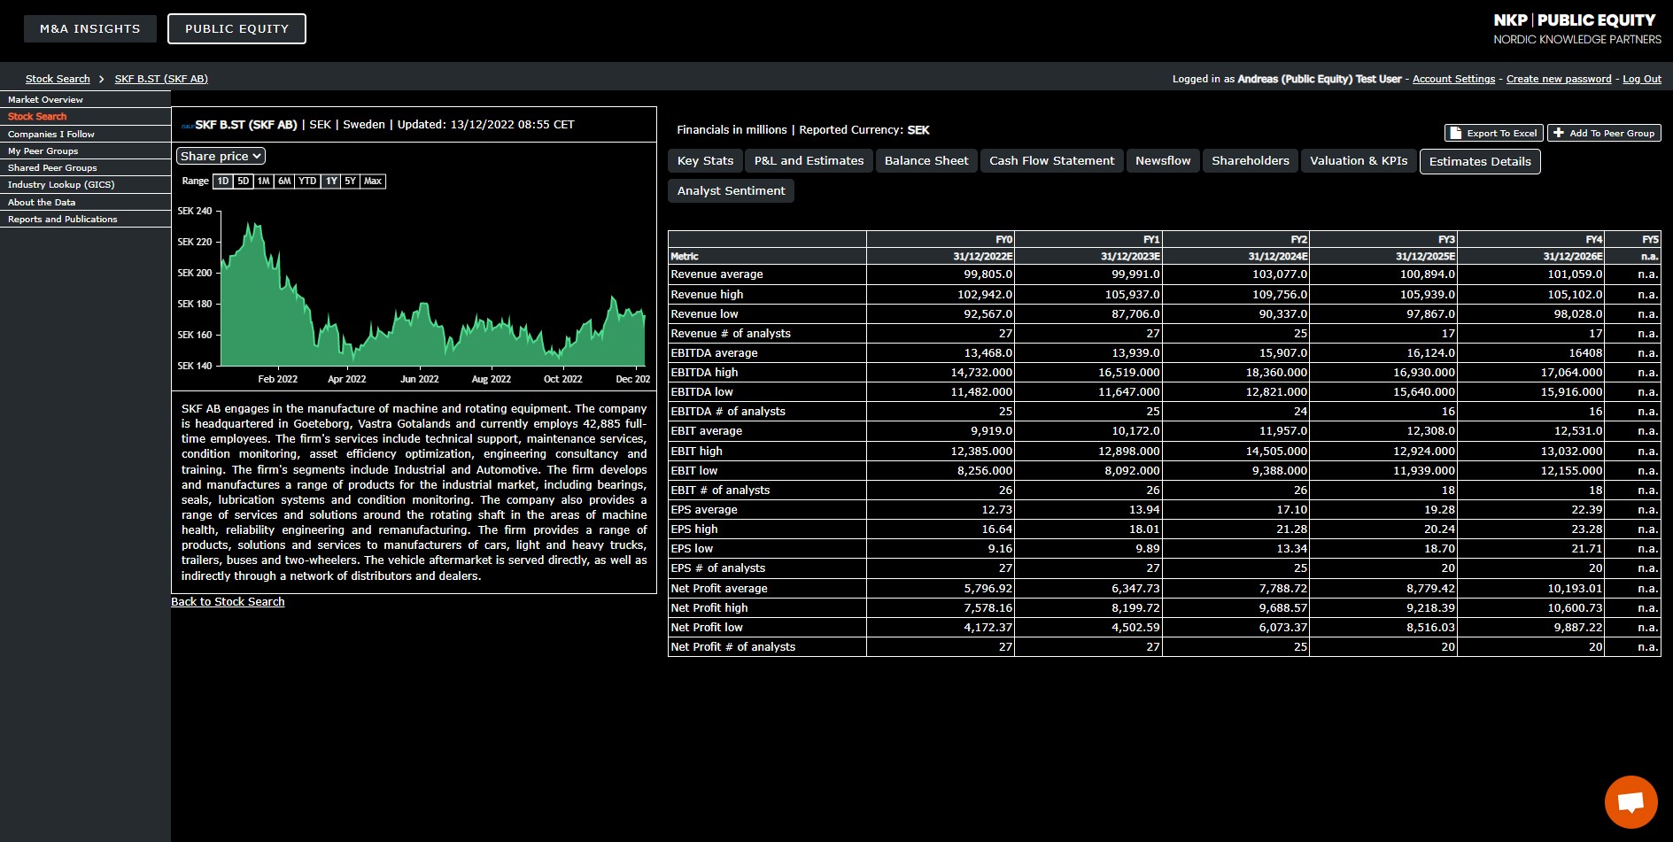The width and height of the screenshot is (1673, 842).
Task: Click the share price chart area
Action: pos(432,301)
